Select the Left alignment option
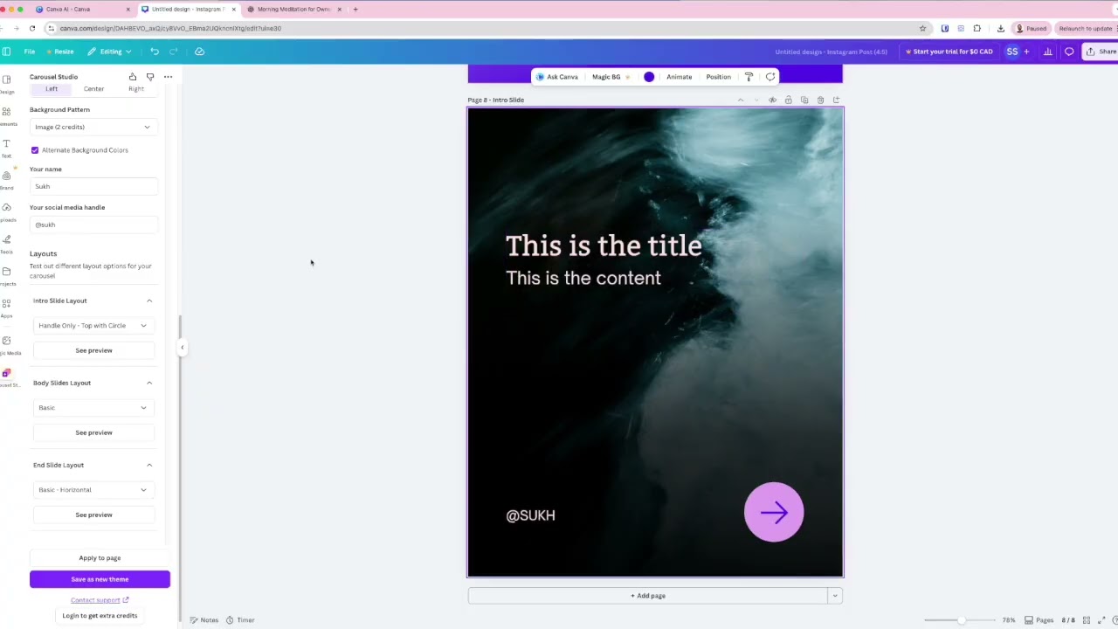This screenshot has height=629, width=1118. click(x=52, y=89)
